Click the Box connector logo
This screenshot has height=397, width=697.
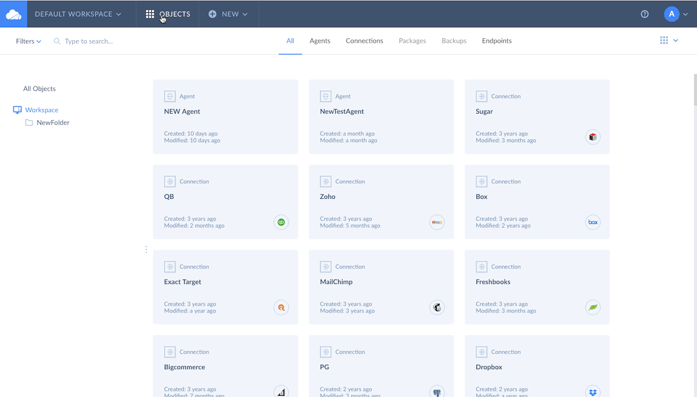point(593,222)
